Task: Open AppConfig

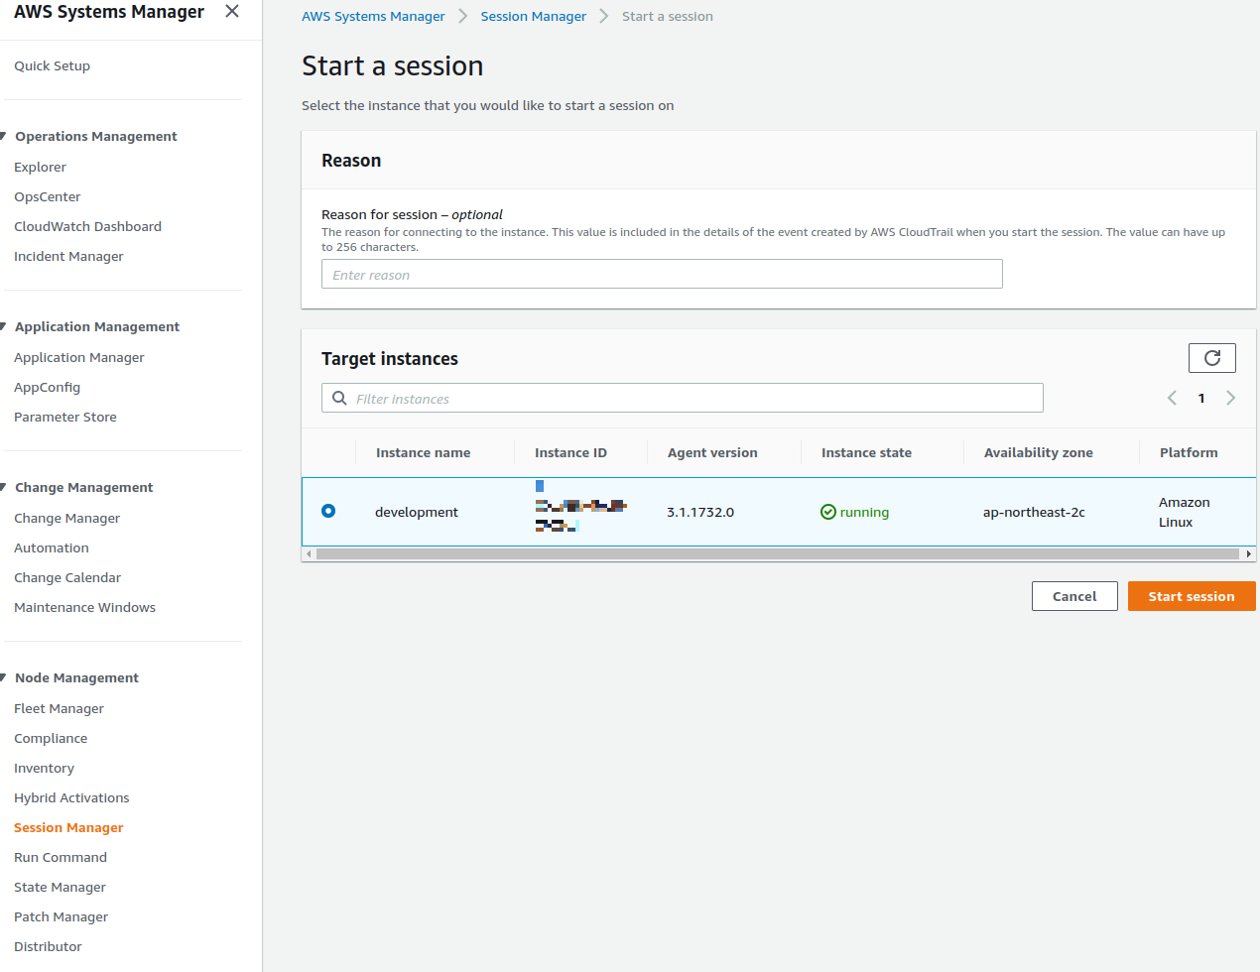Action: [x=47, y=387]
